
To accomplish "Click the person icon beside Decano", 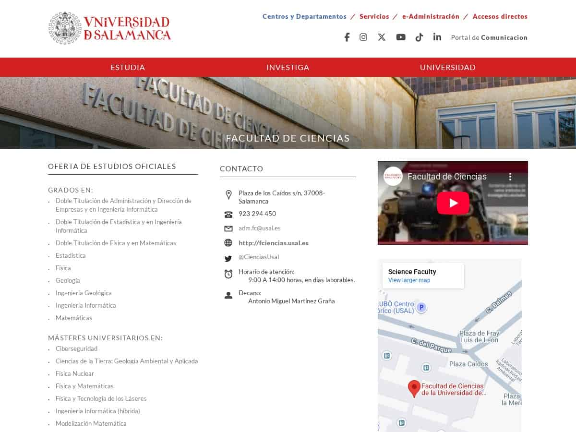I will [228, 295].
